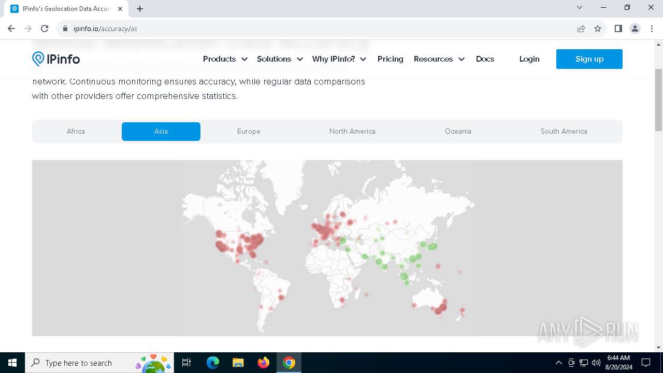Click the Chrome taskbar icon
Screen dimensions: 663x373
[x=289, y=363]
